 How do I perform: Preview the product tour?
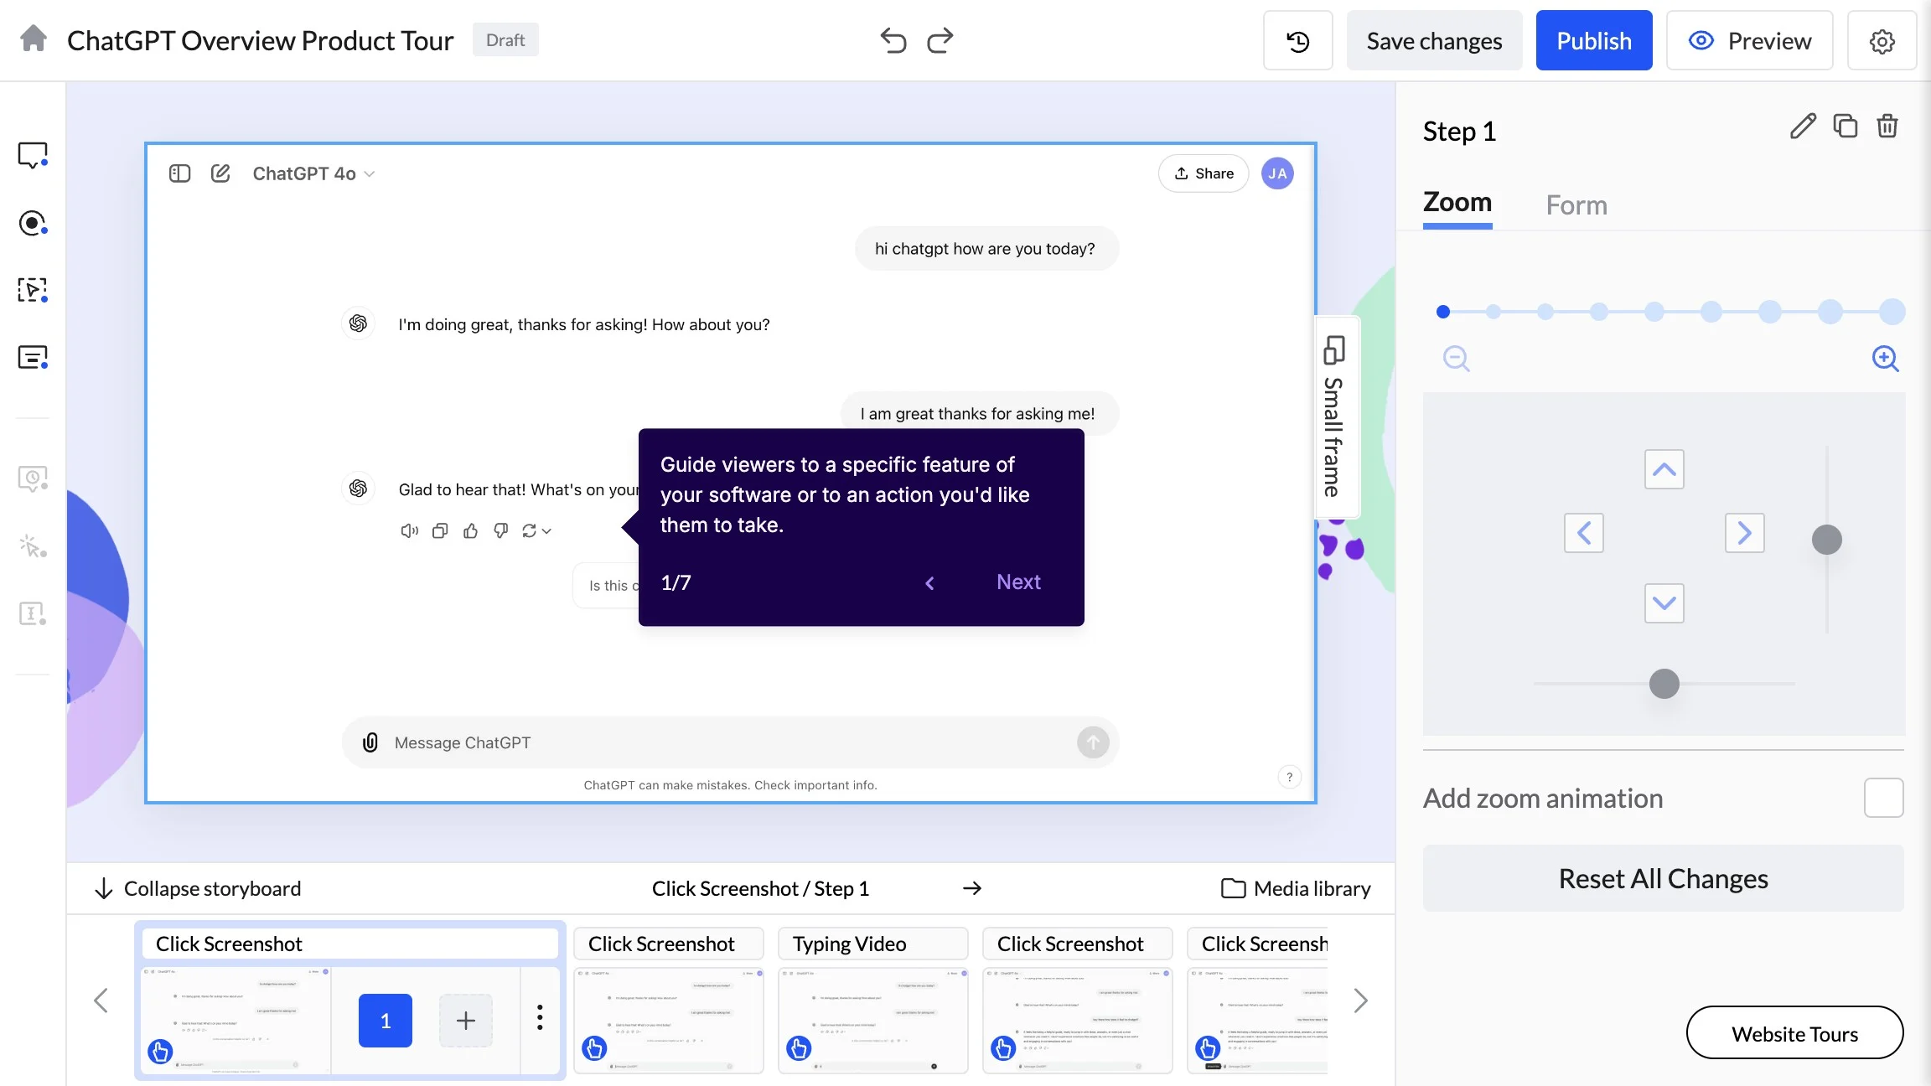(1749, 40)
